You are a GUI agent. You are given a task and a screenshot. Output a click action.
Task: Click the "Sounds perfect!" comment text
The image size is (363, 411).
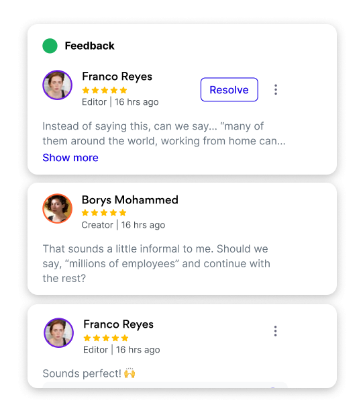click(82, 373)
